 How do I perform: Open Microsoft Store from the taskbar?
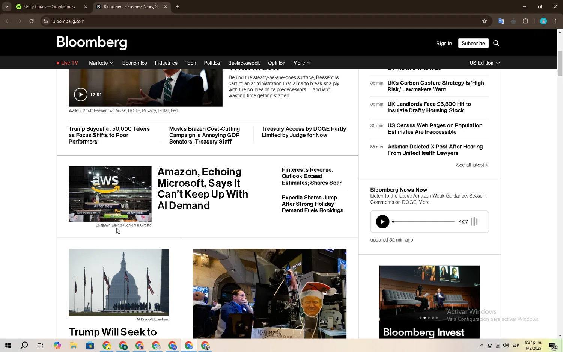click(x=90, y=346)
